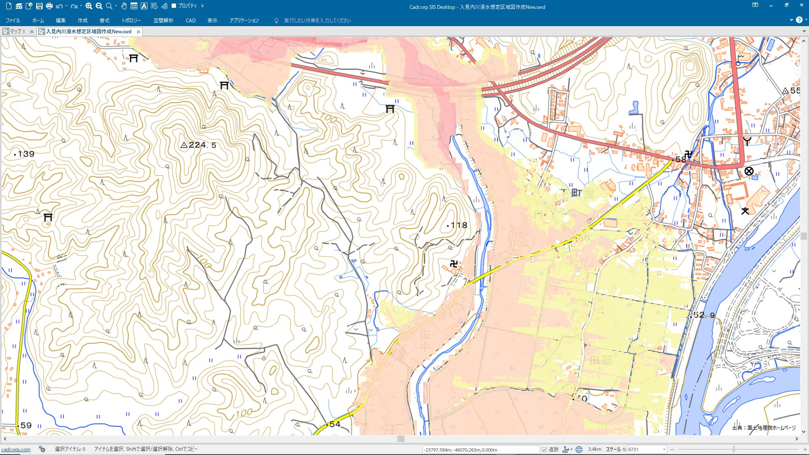Click the globe icon in status bar
Viewport: 809px width, 455px height.
click(x=579, y=450)
